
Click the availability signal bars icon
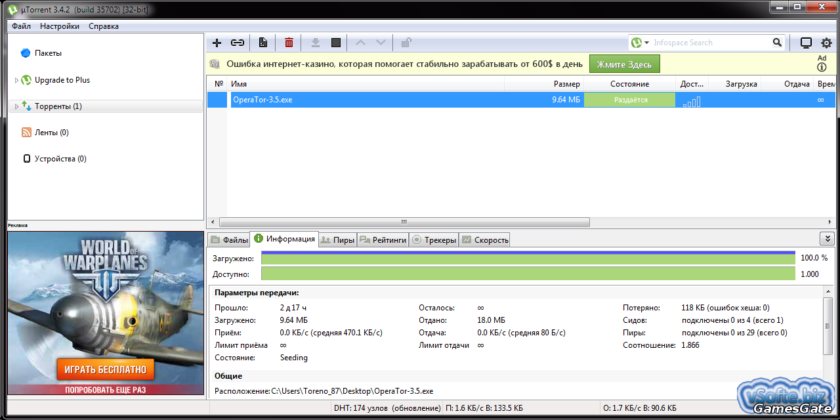692,101
